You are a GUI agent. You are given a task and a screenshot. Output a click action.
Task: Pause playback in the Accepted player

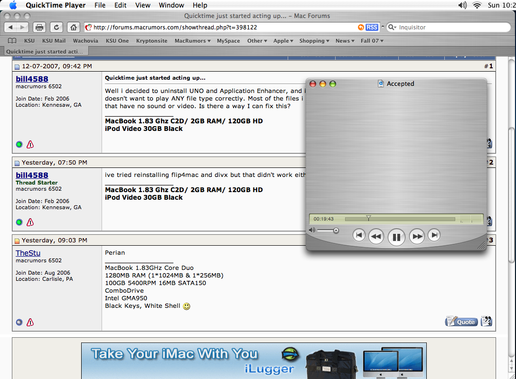point(396,237)
